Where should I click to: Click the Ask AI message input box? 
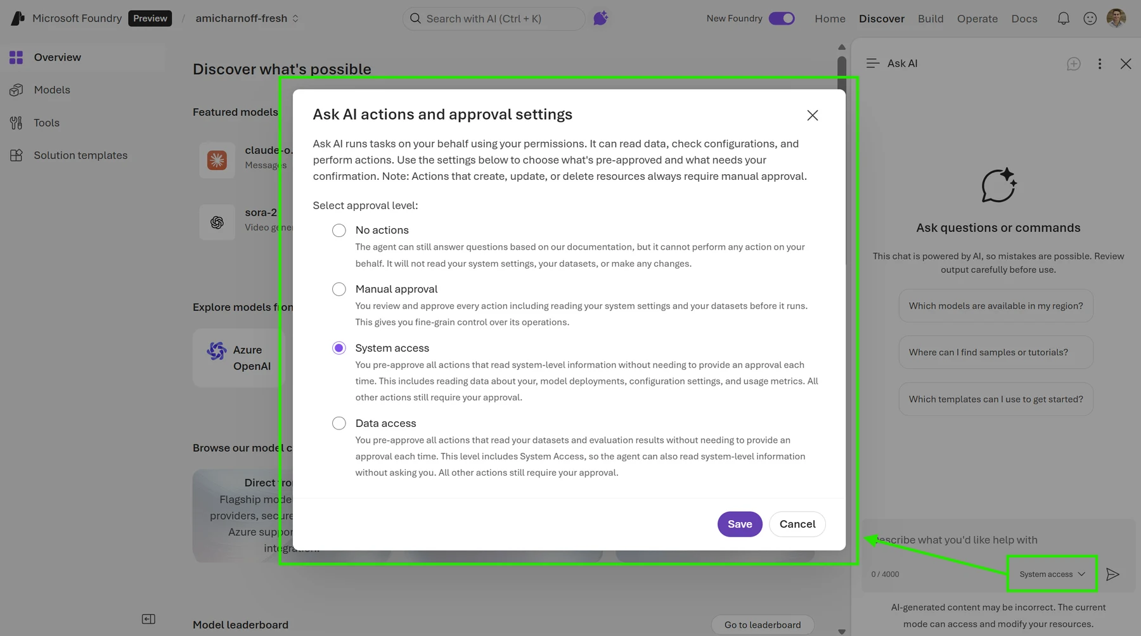point(998,540)
